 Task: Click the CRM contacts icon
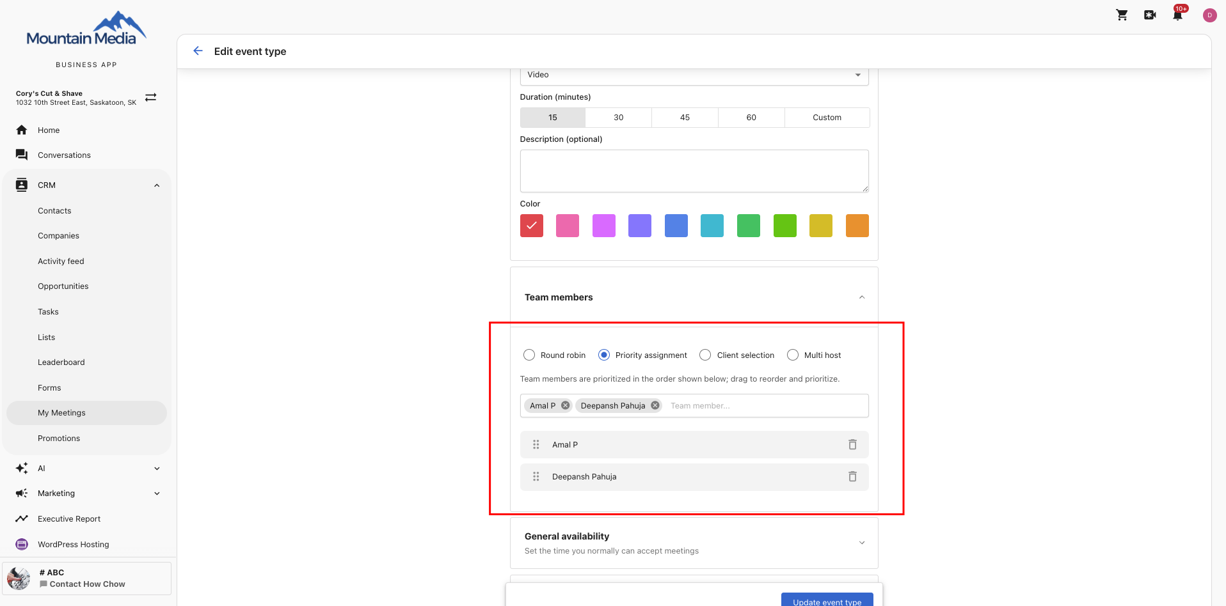22,185
